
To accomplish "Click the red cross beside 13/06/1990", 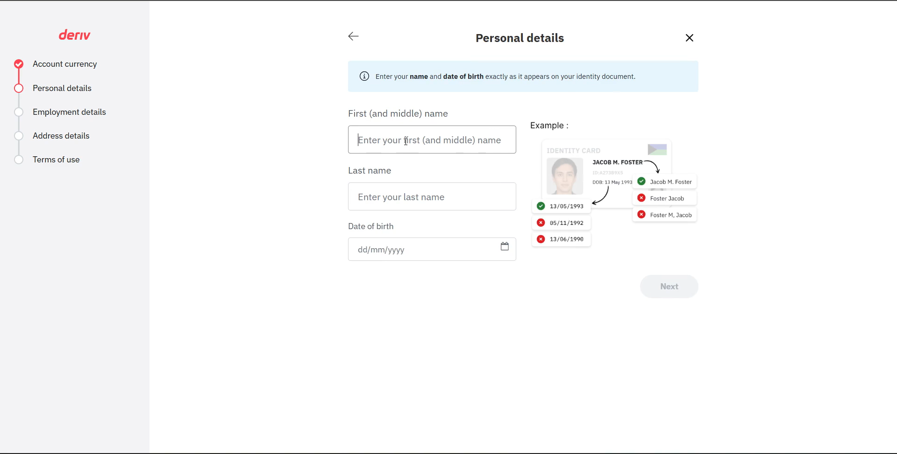I will [x=541, y=239].
